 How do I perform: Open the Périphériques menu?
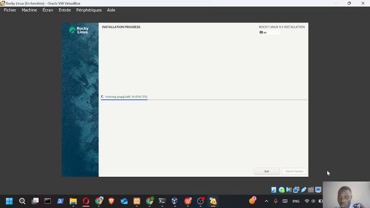click(x=89, y=10)
